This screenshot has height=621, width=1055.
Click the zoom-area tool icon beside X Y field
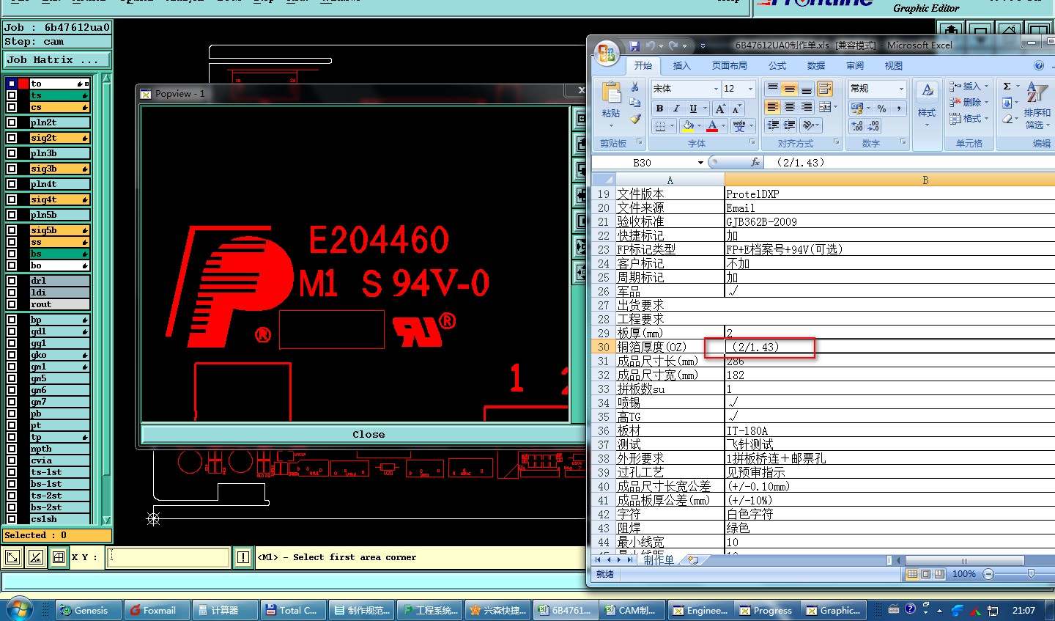[12, 558]
